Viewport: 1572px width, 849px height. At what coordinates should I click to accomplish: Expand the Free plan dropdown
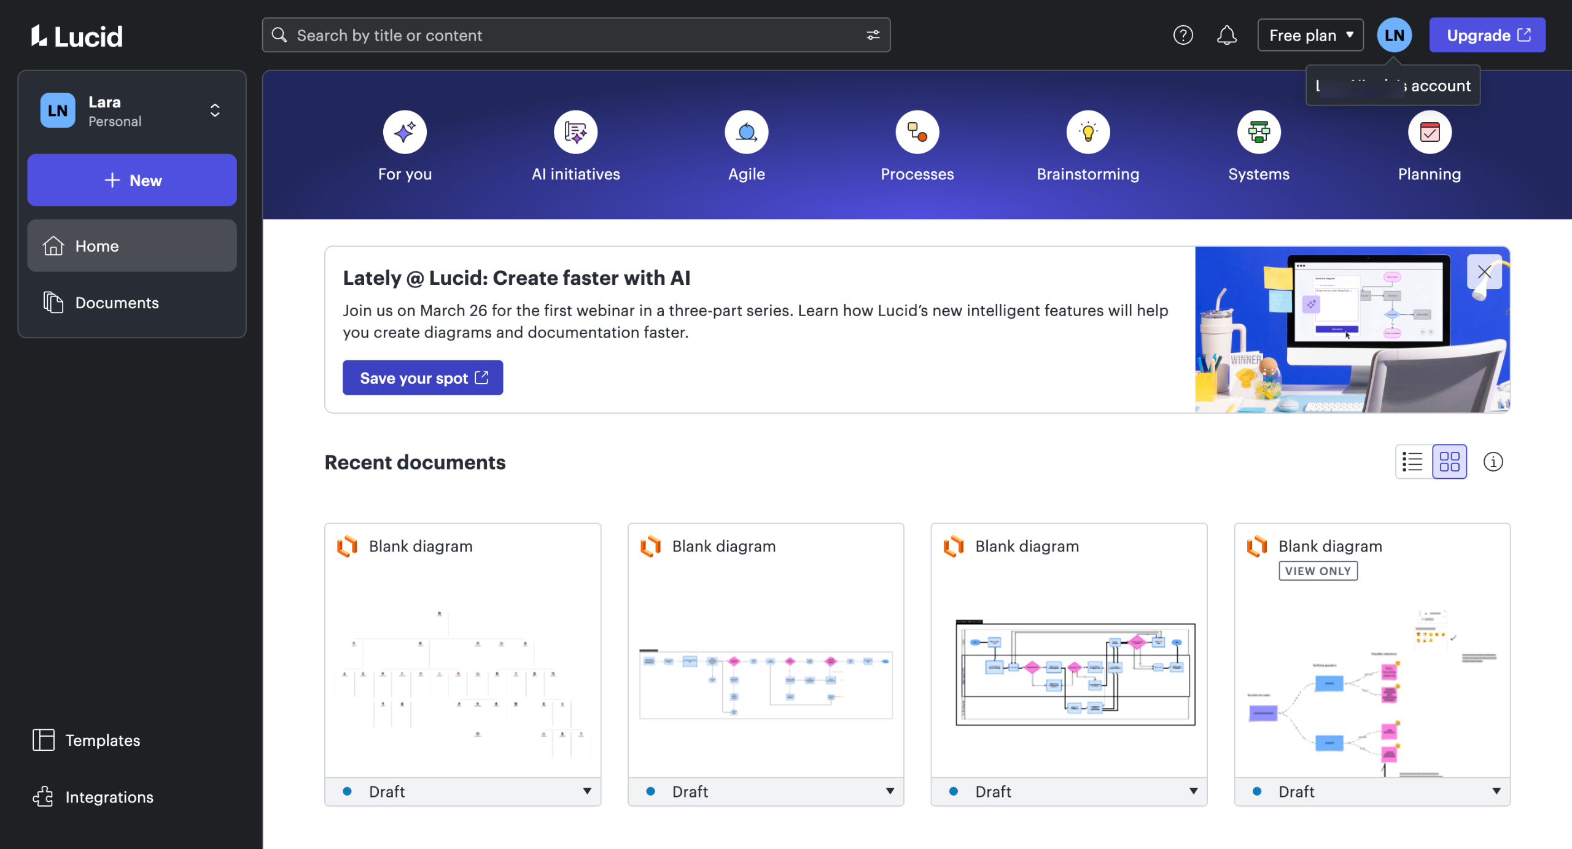(1310, 36)
